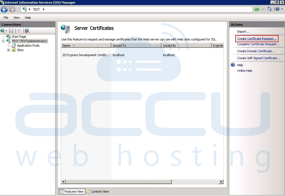
Task: Click the Stop icon in address bar
Action: (x=263, y=9)
